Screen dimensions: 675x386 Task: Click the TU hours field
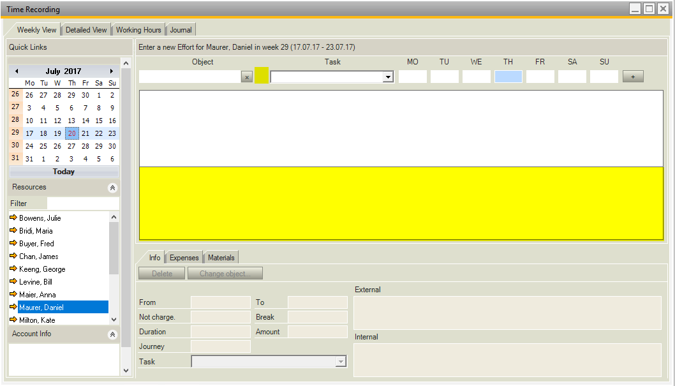pyautogui.click(x=444, y=77)
